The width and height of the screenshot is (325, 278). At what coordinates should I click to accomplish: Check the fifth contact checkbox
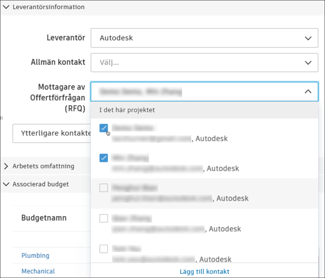(x=104, y=249)
